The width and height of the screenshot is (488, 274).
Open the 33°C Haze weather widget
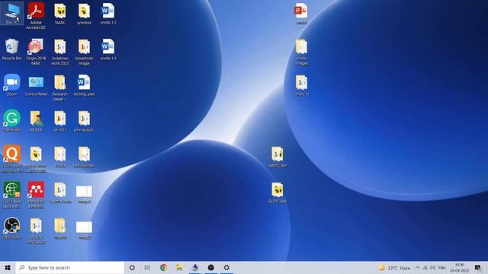[x=394, y=268]
